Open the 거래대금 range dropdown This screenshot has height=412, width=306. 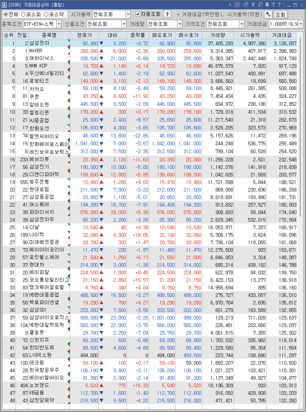point(301,24)
